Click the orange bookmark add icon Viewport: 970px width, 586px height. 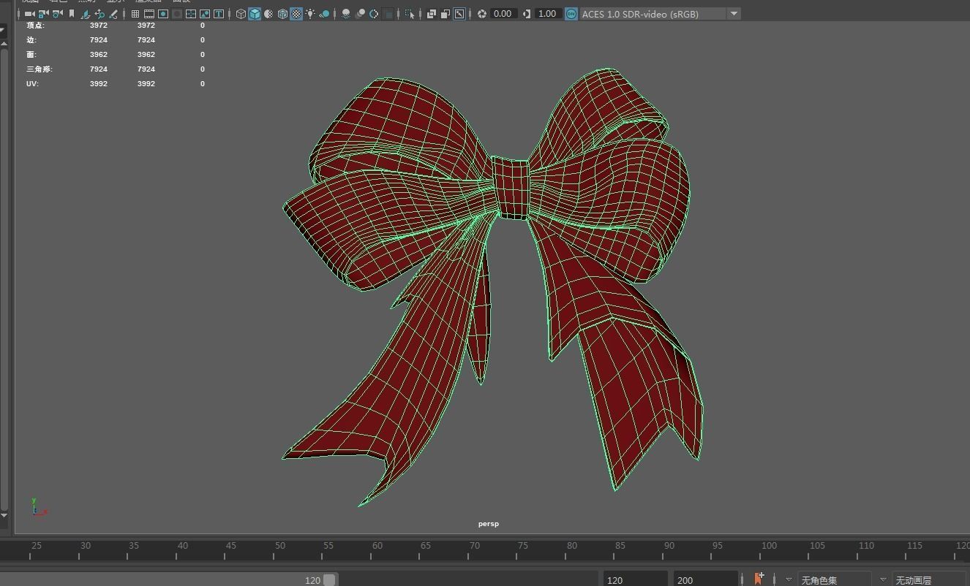[759, 579]
